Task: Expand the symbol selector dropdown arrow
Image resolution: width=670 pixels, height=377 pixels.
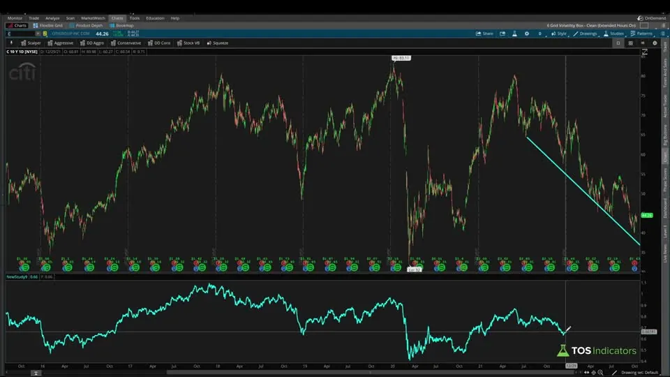Action: [38, 34]
